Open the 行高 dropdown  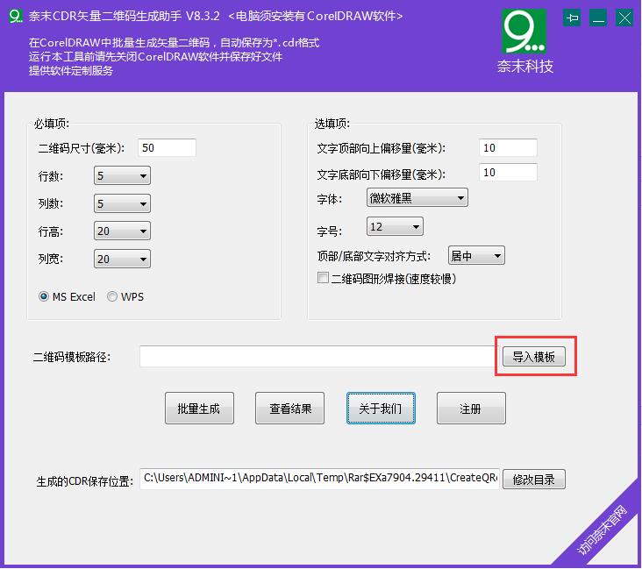(x=122, y=231)
